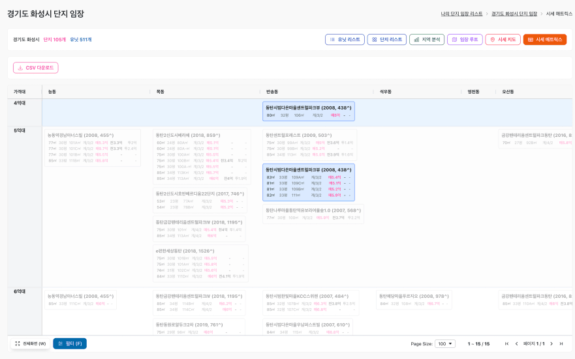Go to the first page

click(x=506, y=343)
